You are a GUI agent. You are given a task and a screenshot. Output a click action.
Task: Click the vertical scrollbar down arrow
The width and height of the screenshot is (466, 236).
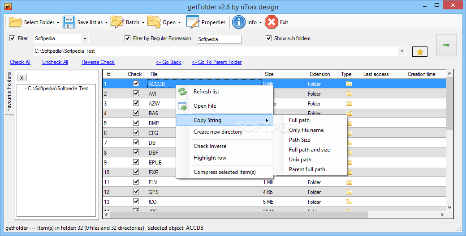(x=450, y=207)
